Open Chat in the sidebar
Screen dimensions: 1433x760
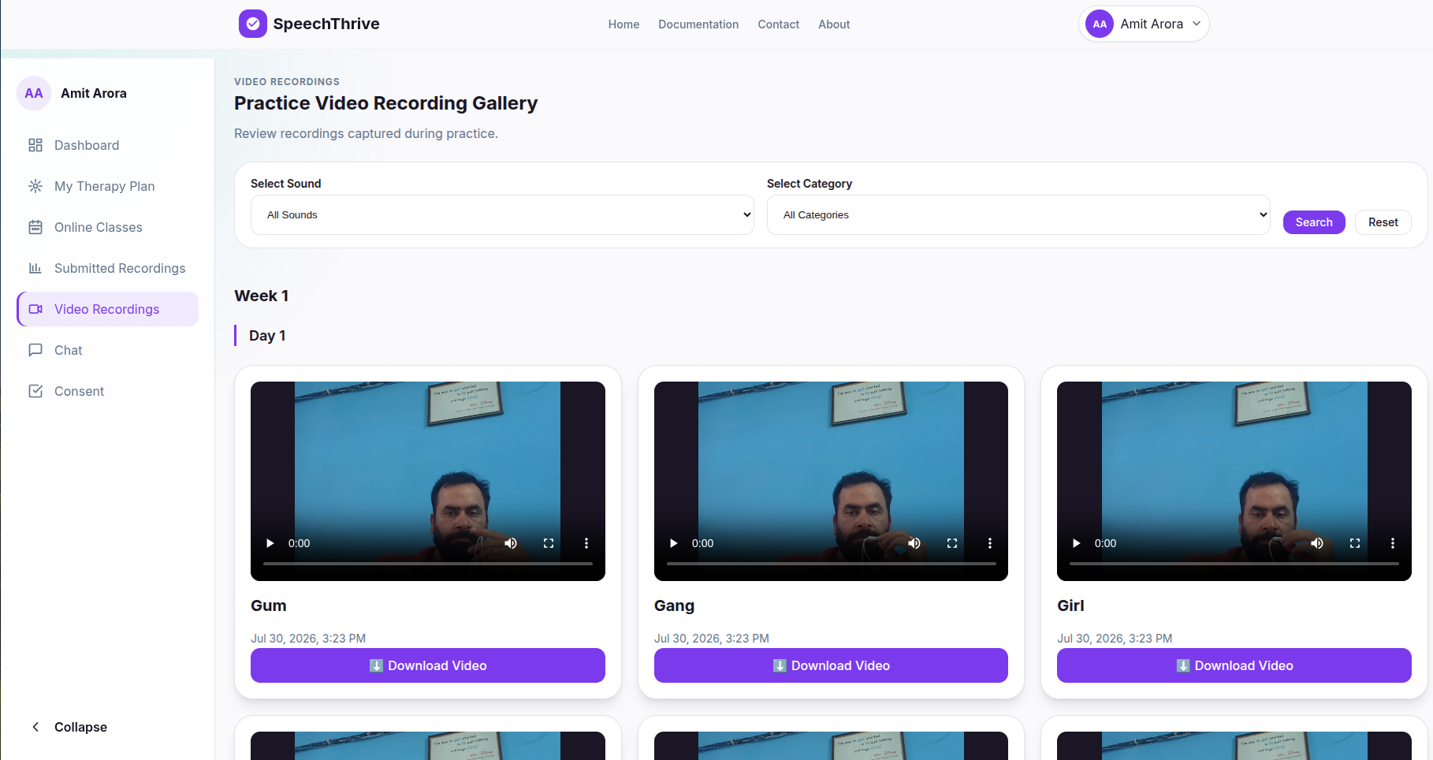point(107,350)
